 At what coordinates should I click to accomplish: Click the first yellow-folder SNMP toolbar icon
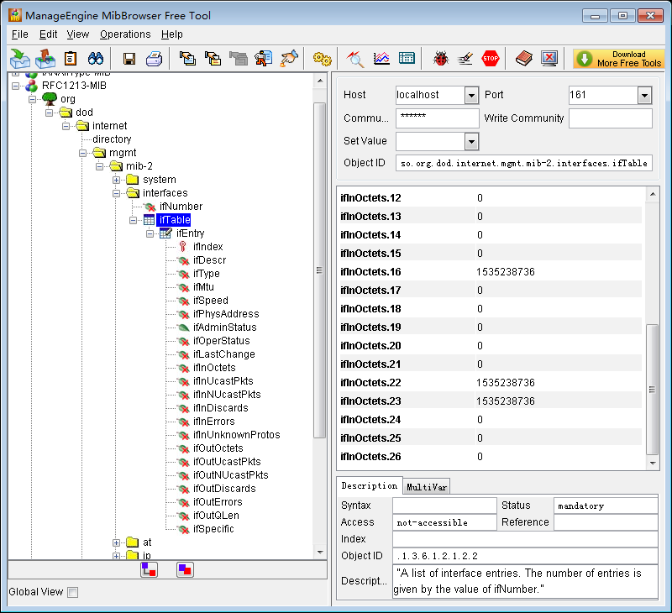[x=187, y=58]
